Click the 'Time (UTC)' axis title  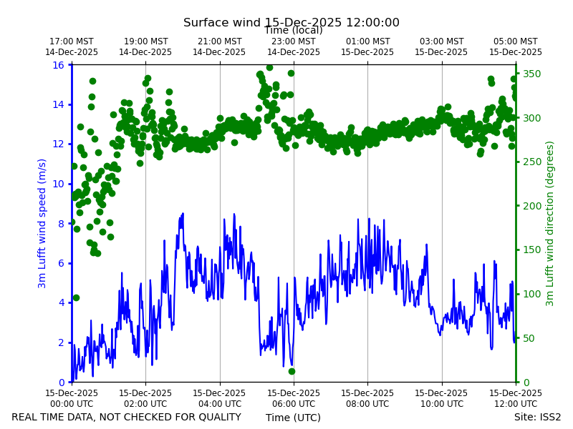[293, 418]
